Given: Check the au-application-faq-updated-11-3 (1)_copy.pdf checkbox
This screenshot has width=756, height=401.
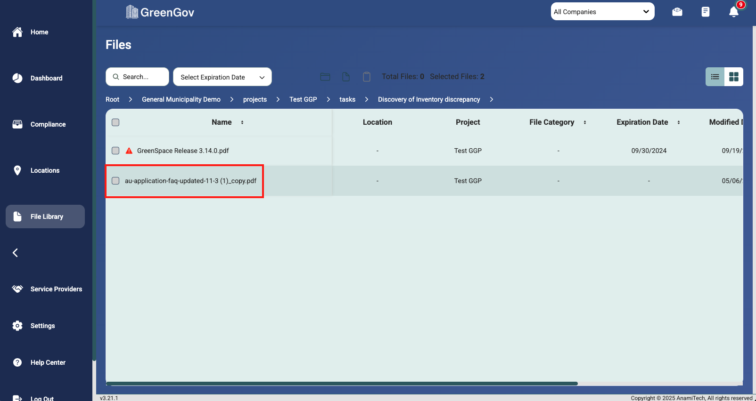Looking at the screenshot, I should click(115, 181).
